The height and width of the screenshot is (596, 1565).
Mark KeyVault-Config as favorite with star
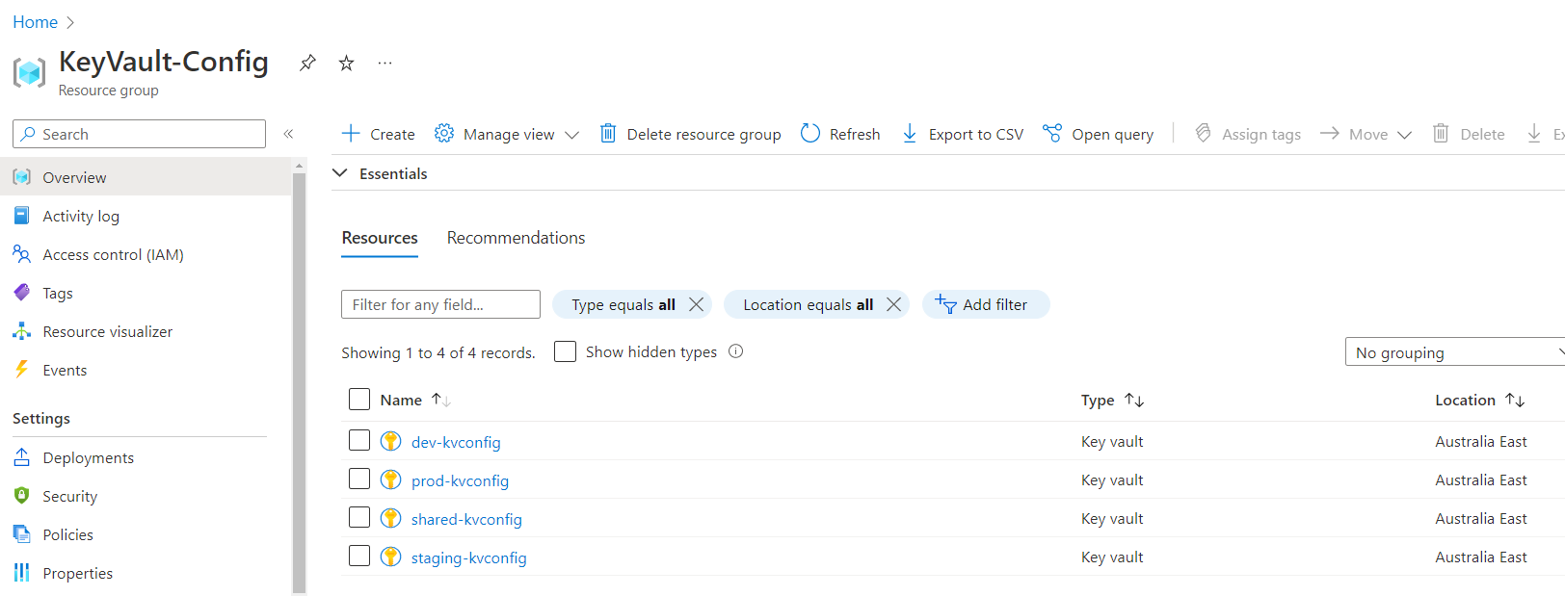(346, 64)
